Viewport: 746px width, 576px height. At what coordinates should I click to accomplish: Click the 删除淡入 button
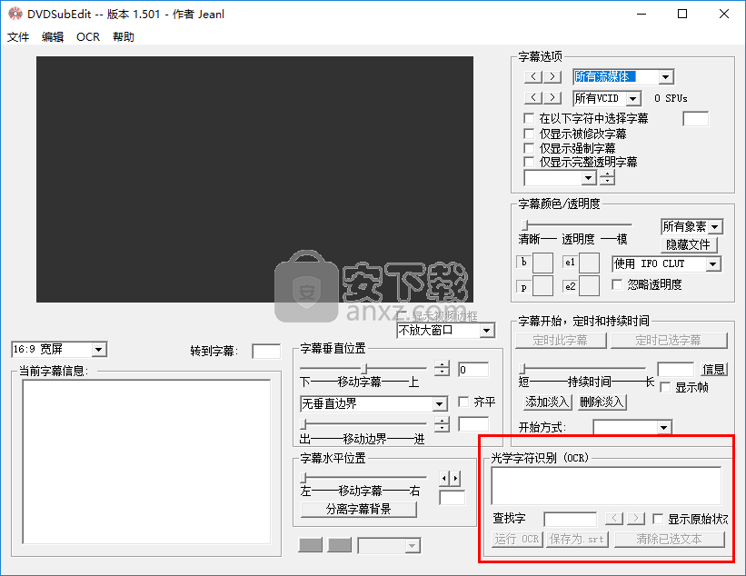click(x=602, y=402)
